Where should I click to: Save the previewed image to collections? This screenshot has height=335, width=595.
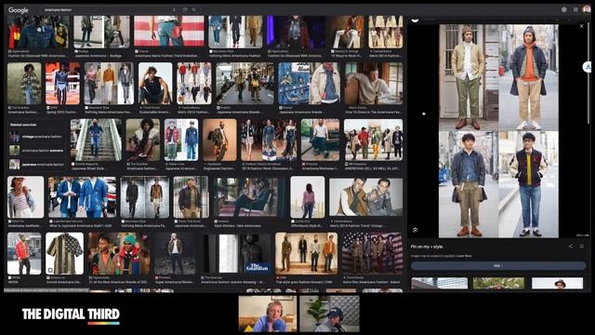[x=582, y=247]
